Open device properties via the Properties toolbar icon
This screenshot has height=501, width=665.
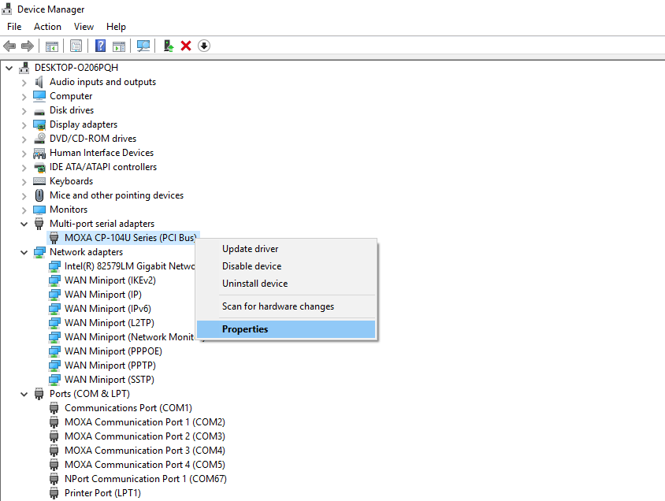76,46
